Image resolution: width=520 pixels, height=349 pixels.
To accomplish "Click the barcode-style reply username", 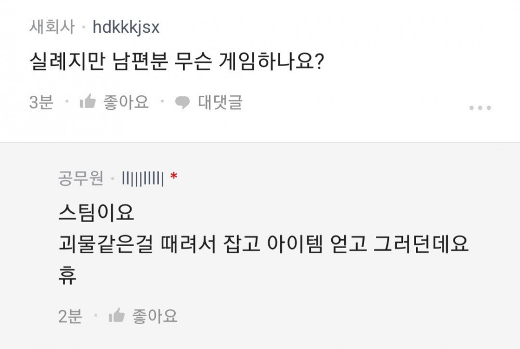I will click(x=142, y=179).
